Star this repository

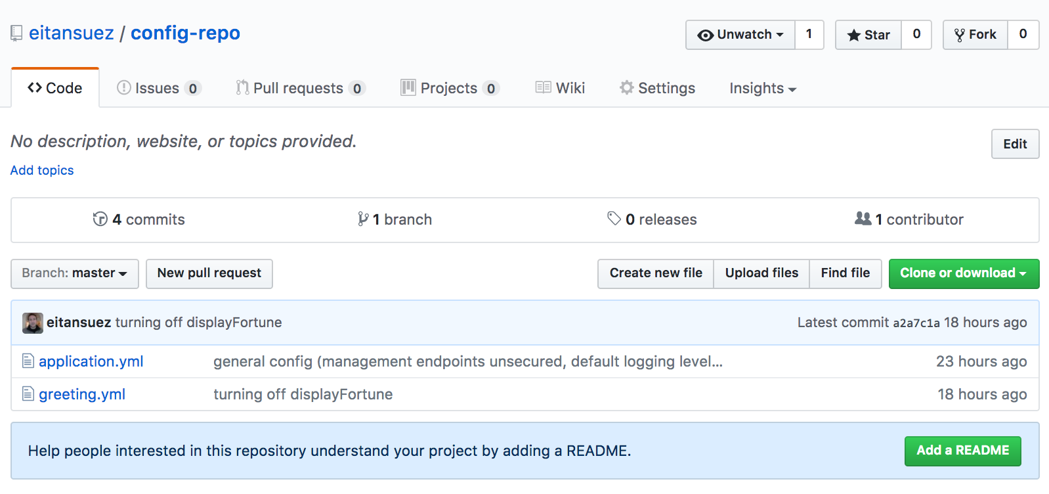pyautogui.click(x=868, y=35)
